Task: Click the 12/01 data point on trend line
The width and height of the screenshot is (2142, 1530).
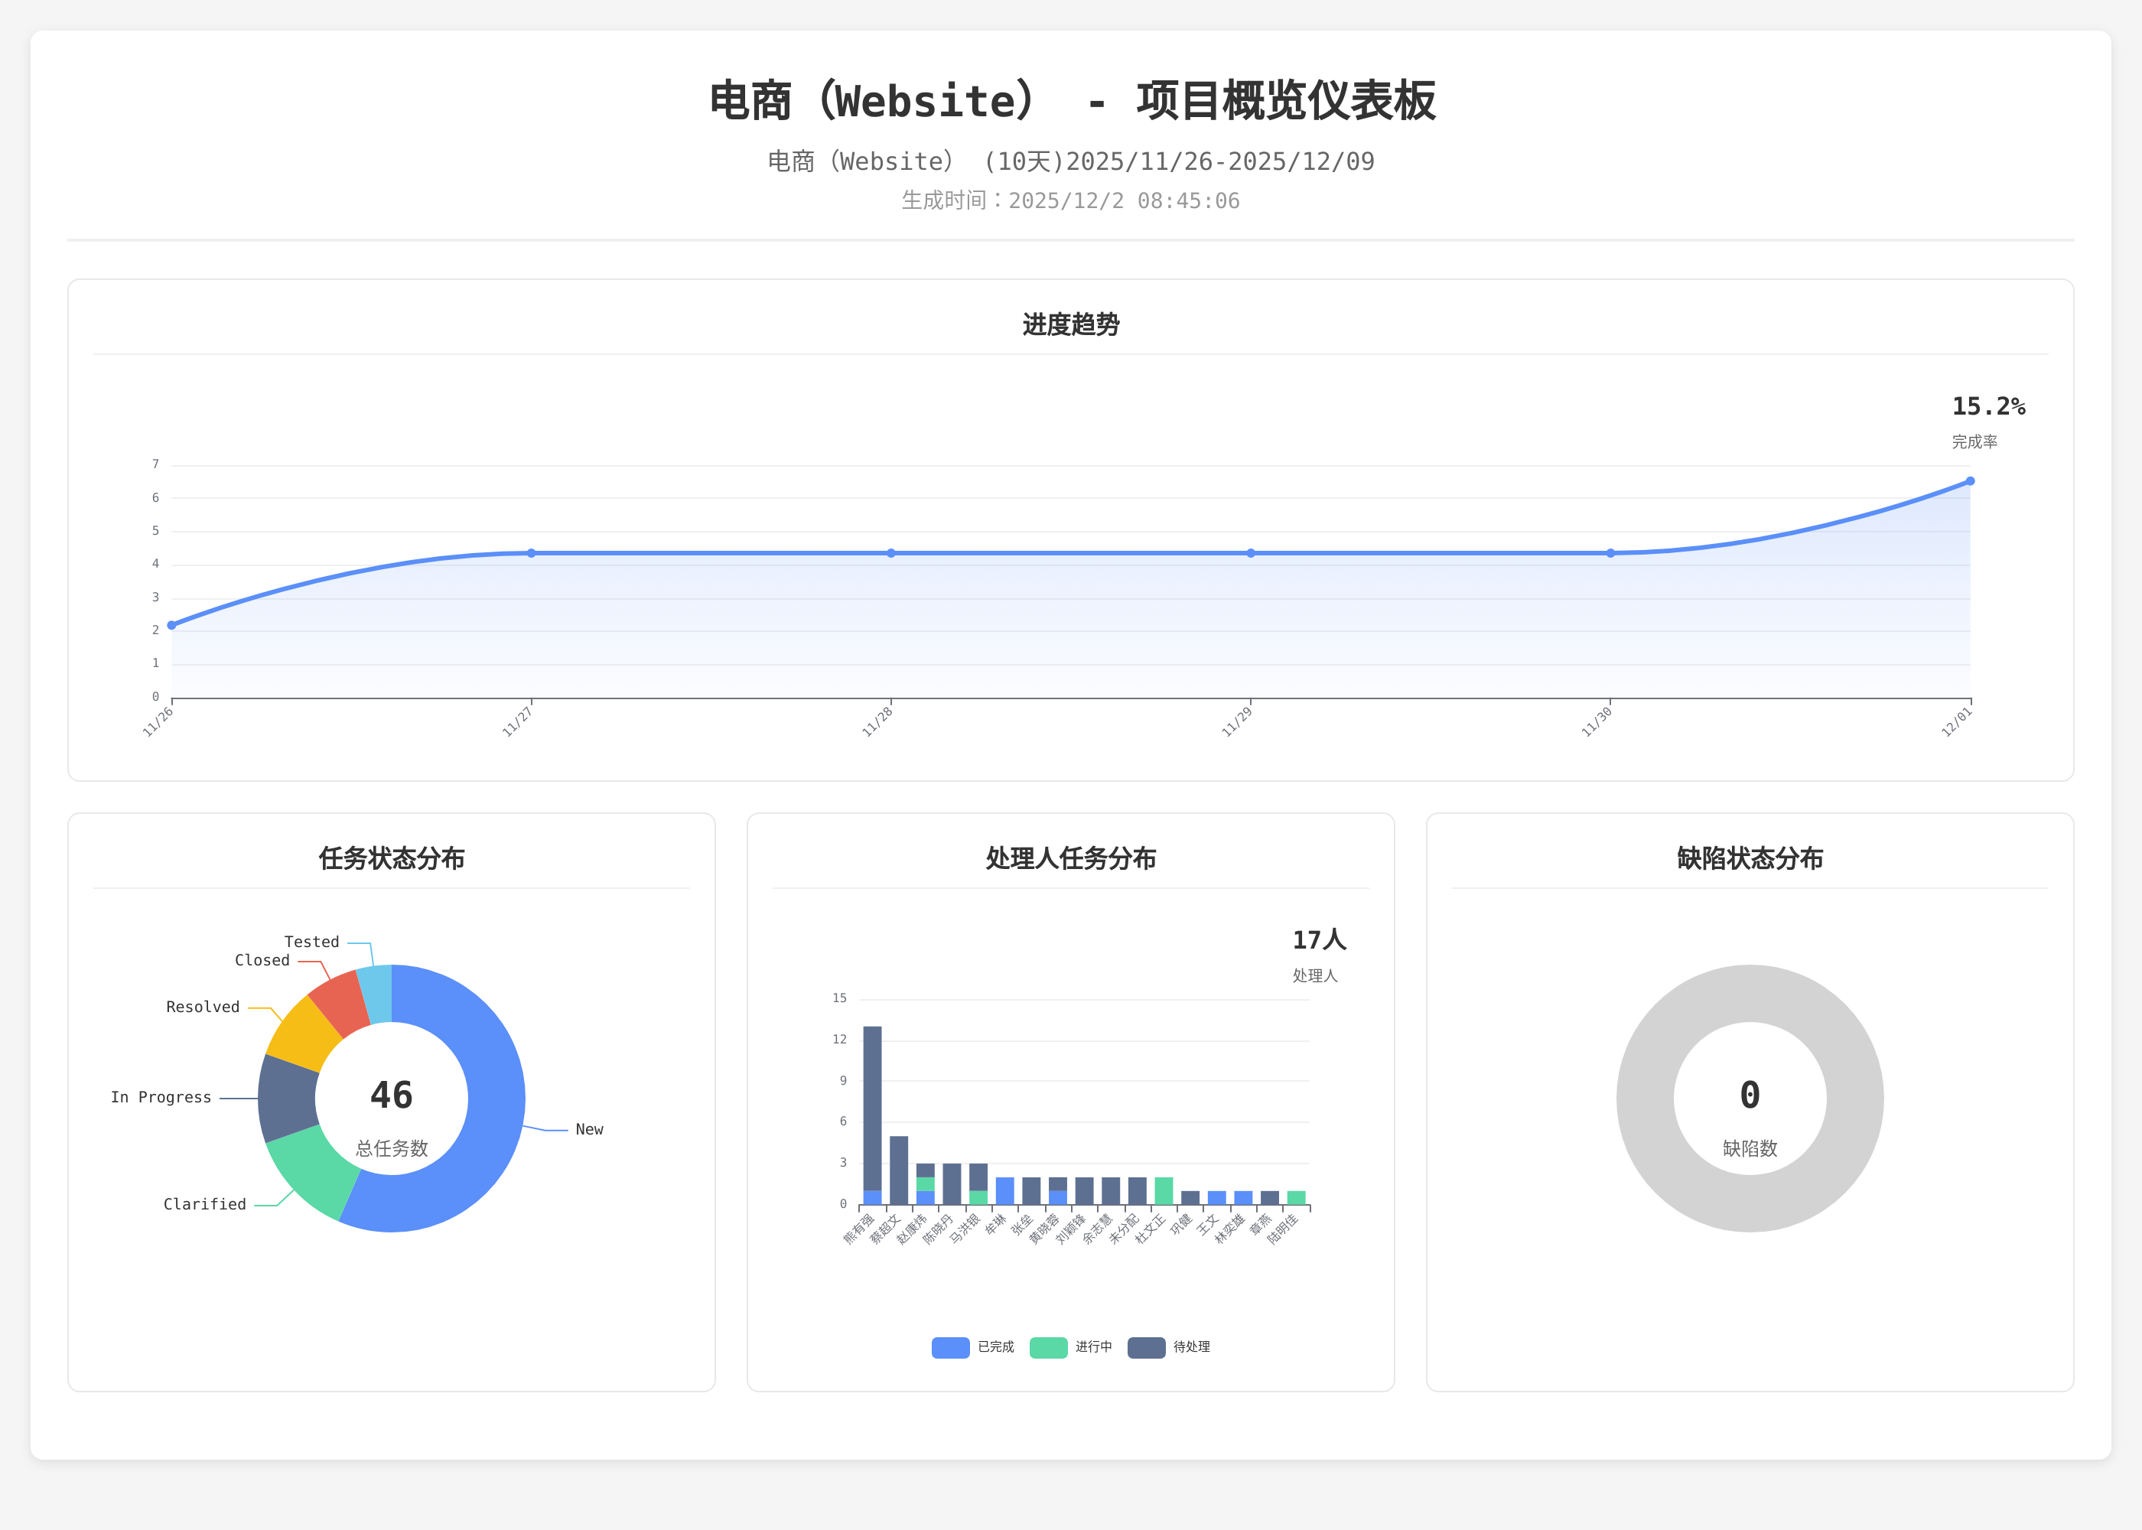Action: [x=1970, y=481]
